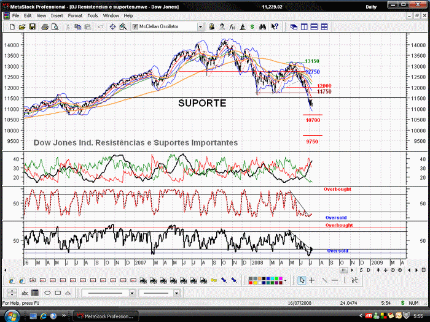Tile windows stacked rows icon
The height and width of the screenshot is (322, 430).
coord(314,27)
